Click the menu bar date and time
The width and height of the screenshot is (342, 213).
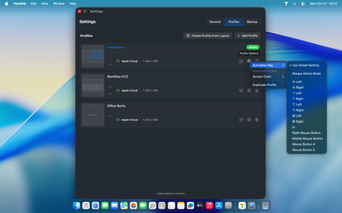pos(323,4)
